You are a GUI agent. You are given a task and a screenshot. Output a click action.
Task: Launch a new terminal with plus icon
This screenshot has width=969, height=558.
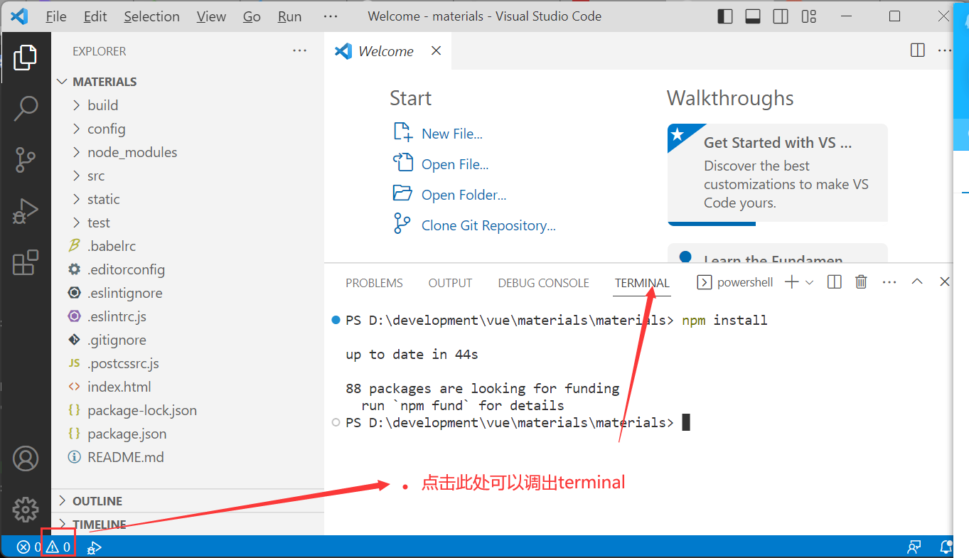click(x=791, y=282)
